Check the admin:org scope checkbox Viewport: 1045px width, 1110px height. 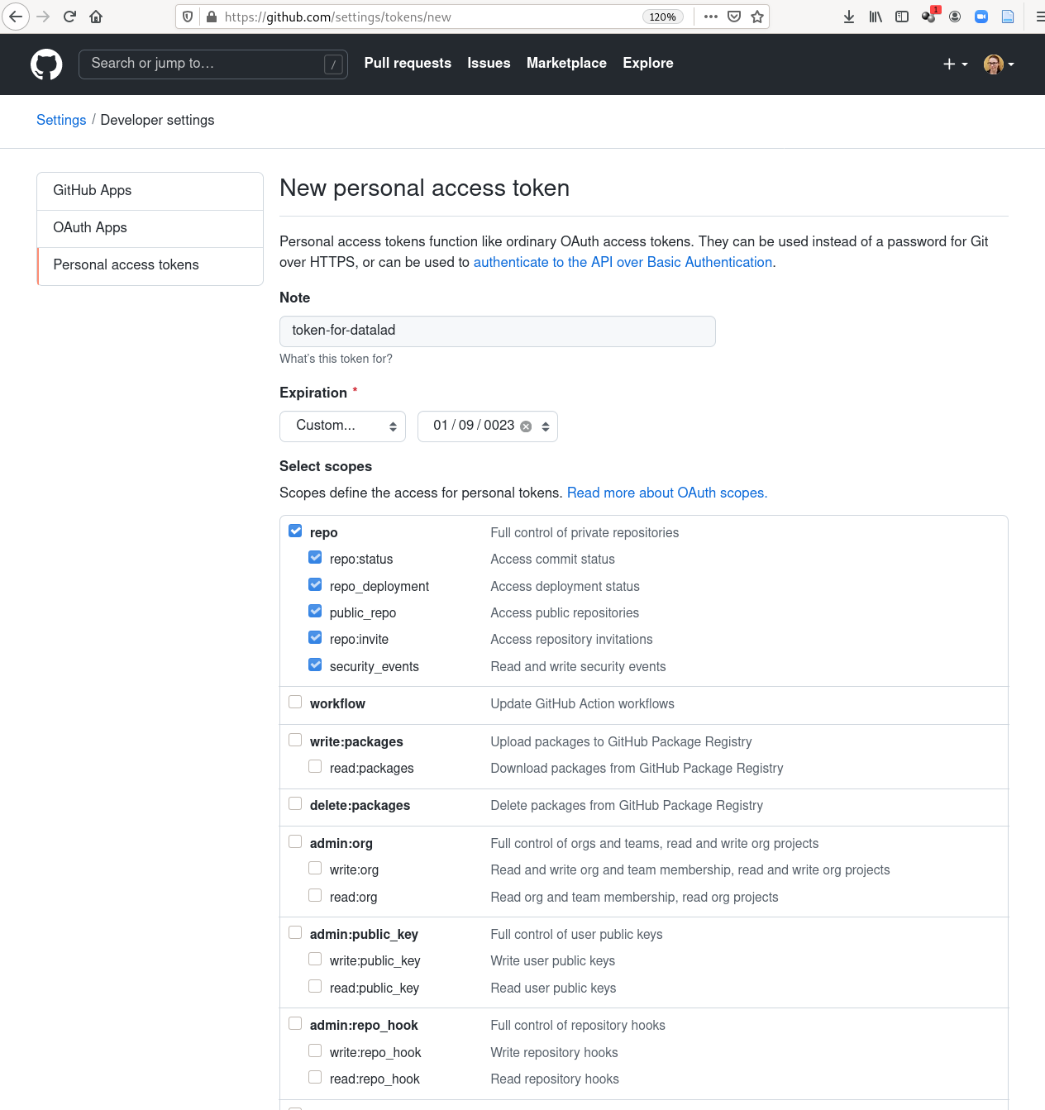pos(295,842)
